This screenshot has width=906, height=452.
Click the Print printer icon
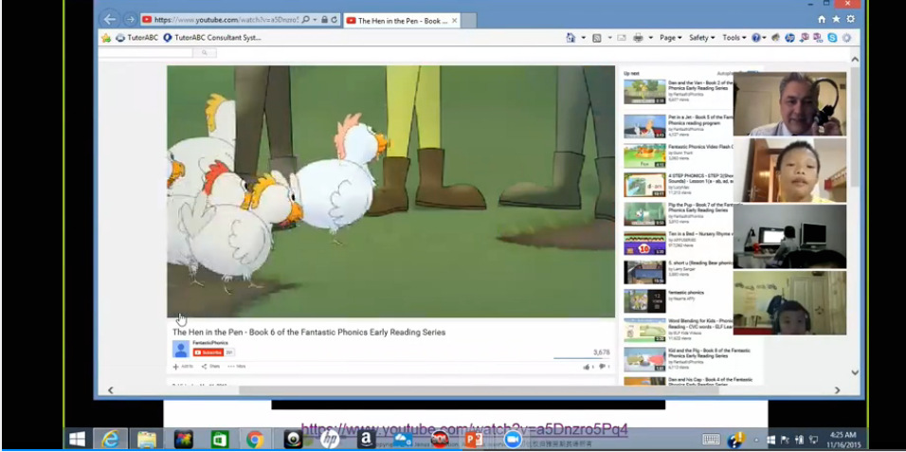tap(639, 38)
